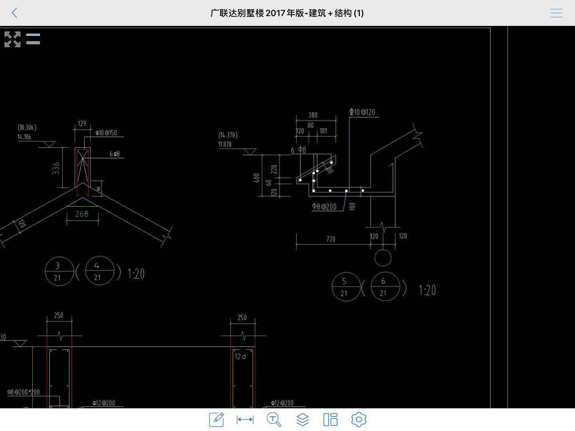Click the 400 vertical dimension text
Viewport: 575px width, 431px height.
pos(257,178)
